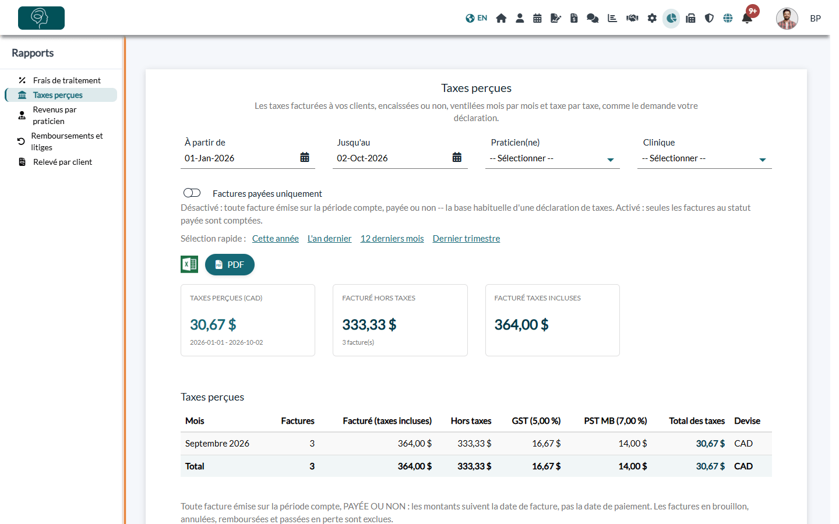The width and height of the screenshot is (839, 524).
Task: Open the bar chart list icon
Action: pos(612,18)
